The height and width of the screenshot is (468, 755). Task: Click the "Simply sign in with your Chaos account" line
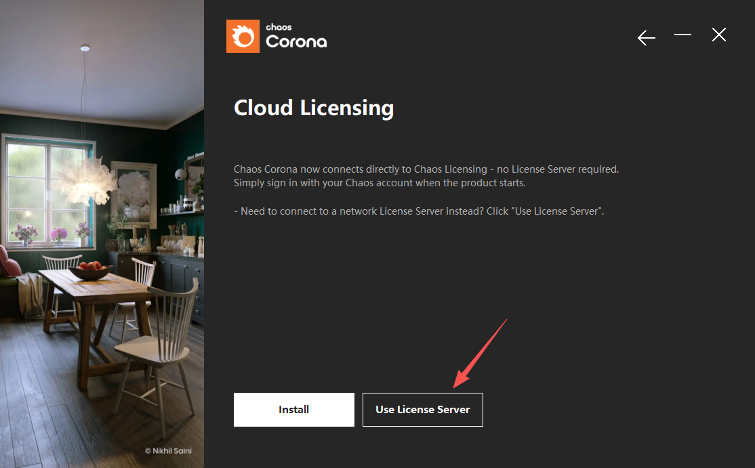pos(379,183)
